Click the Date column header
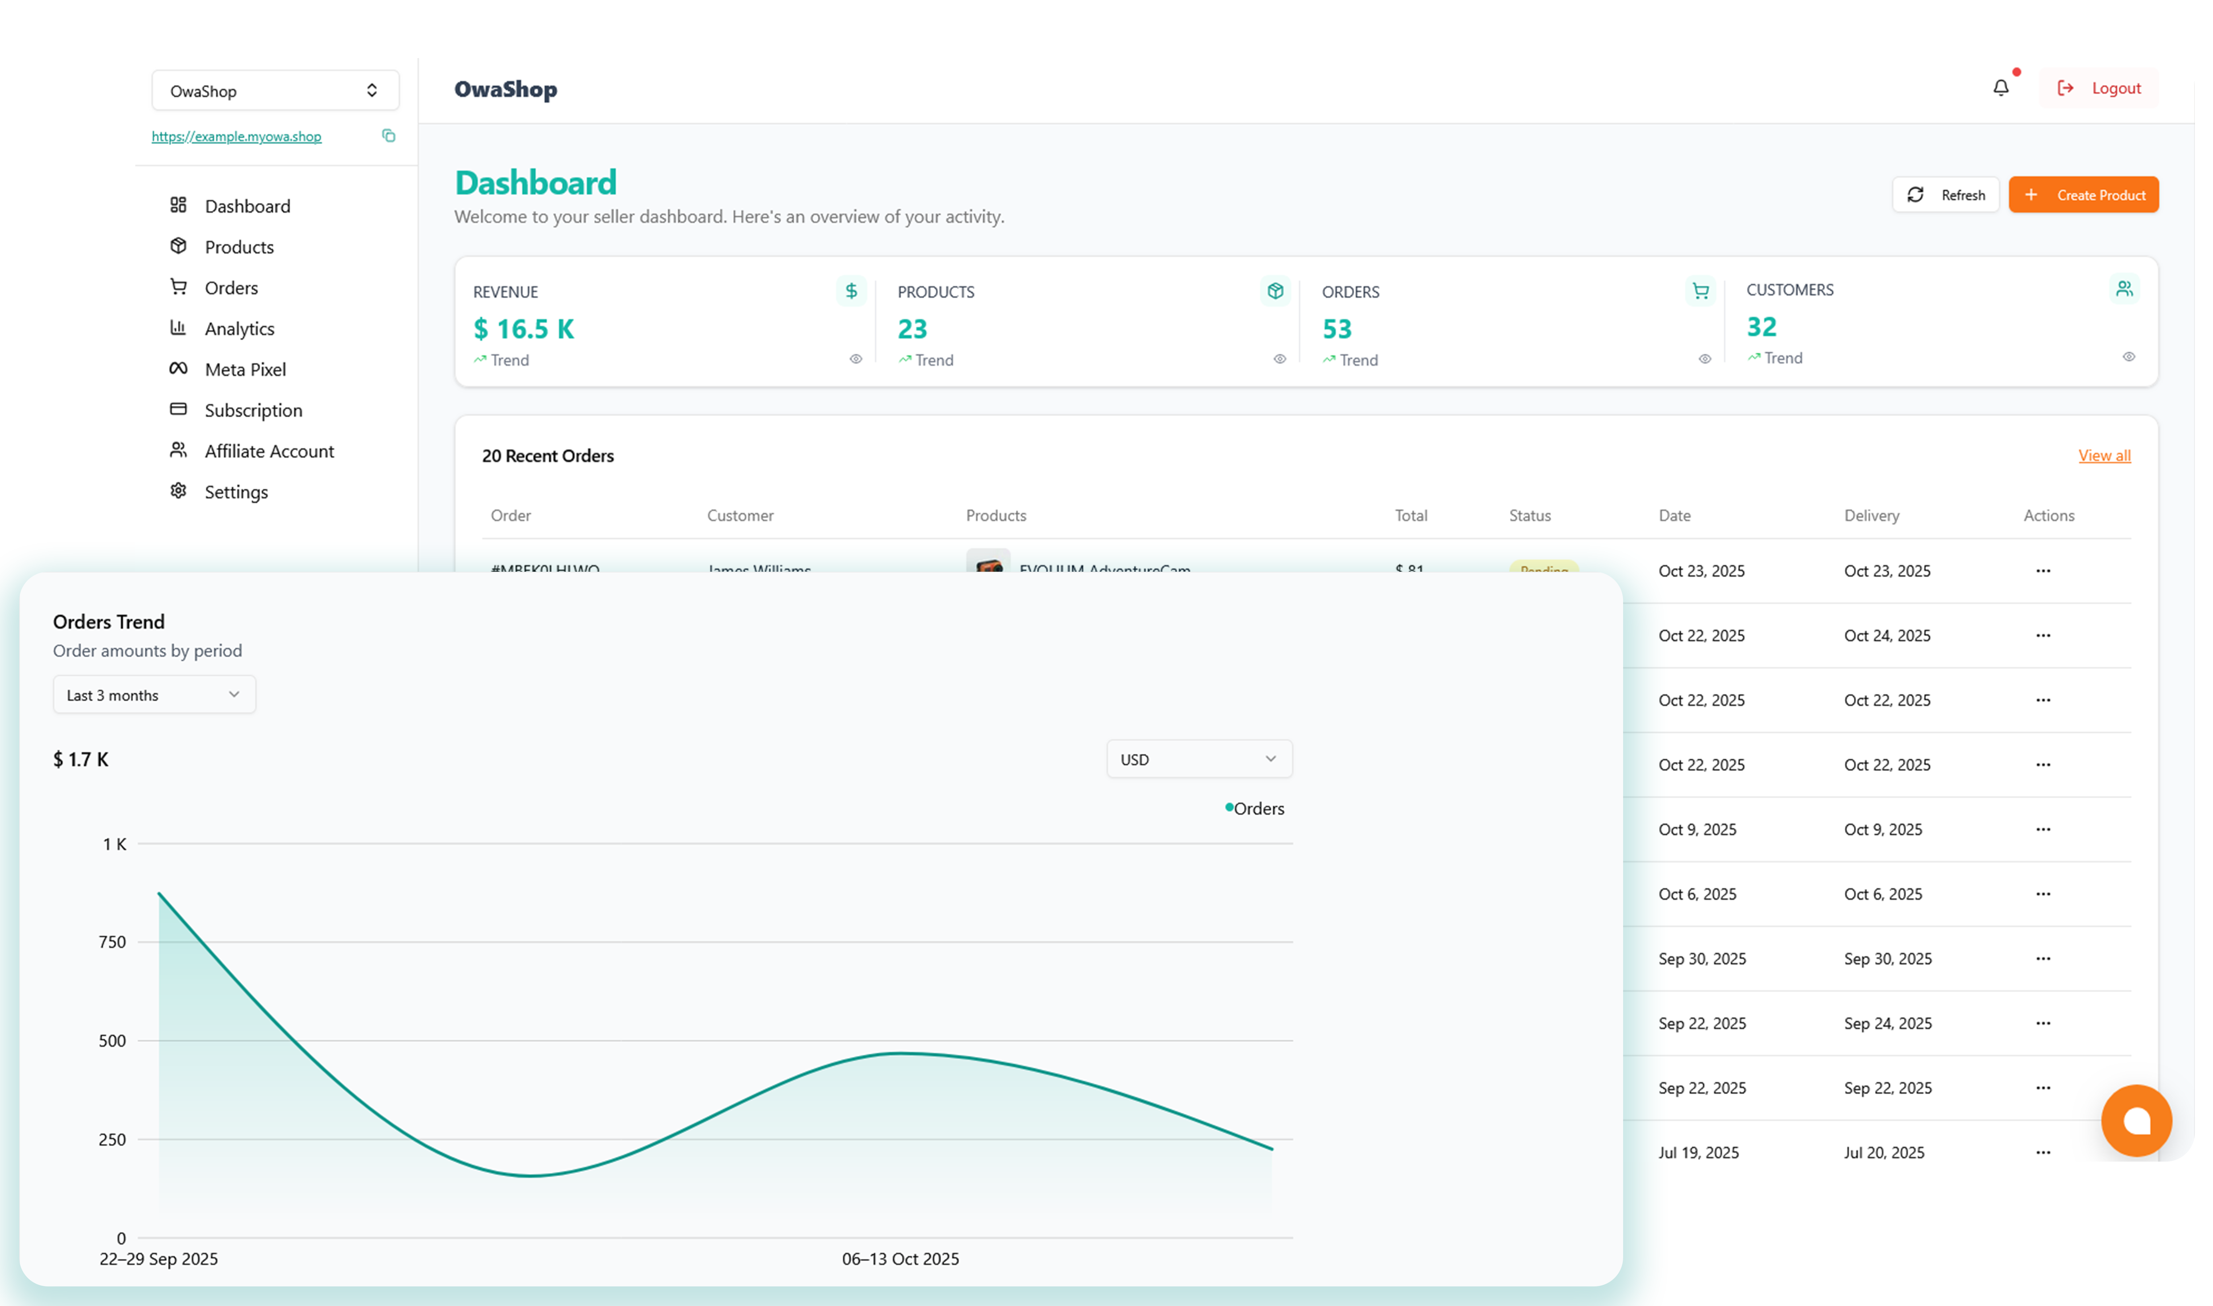Image resolution: width=2213 pixels, height=1306 pixels. (1675, 516)
